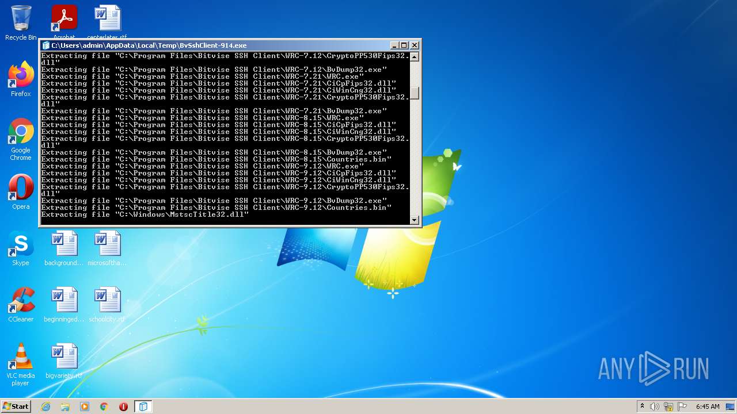Minimize the BvSshClient console window
737x414 pixels.
394,45
